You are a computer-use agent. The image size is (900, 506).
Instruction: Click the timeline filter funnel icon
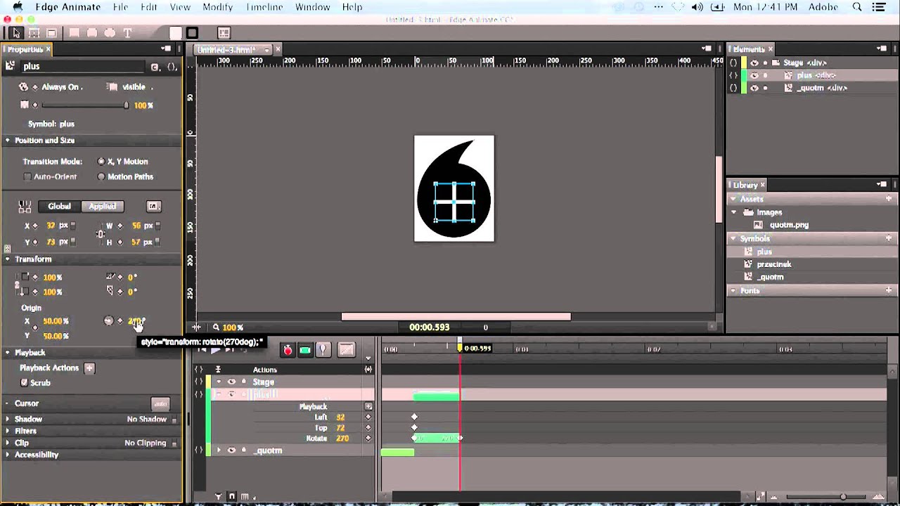[x=218, y=497]
